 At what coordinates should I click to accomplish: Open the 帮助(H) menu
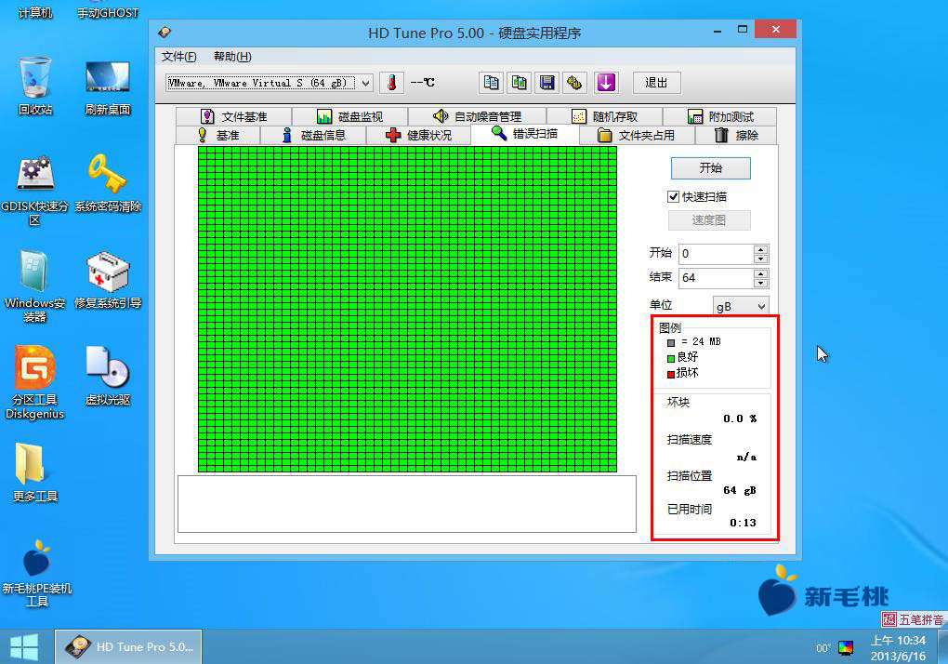click(x=232, y=56)
